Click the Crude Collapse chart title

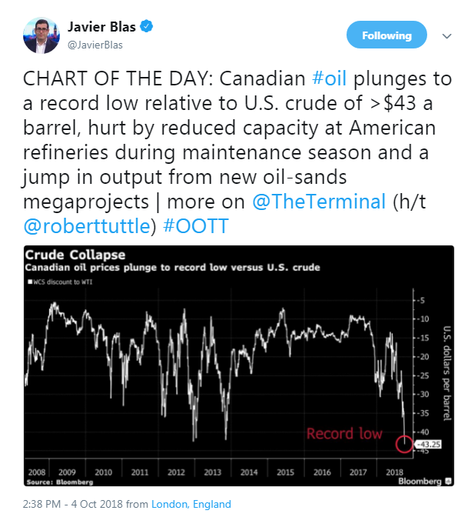point(75,255)
